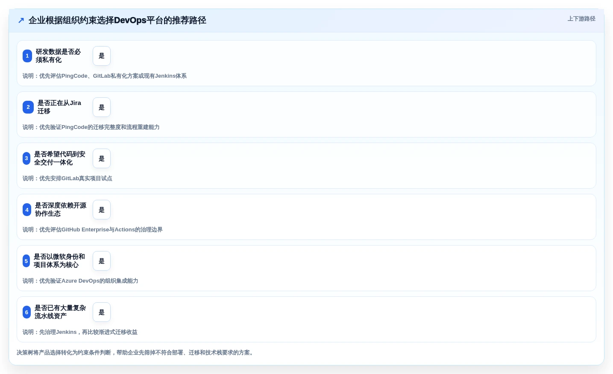Click the note 优先验证Azure DevOps的组织集成能力
The height and width of the screenshot is (374, 613).
(80, 281)
